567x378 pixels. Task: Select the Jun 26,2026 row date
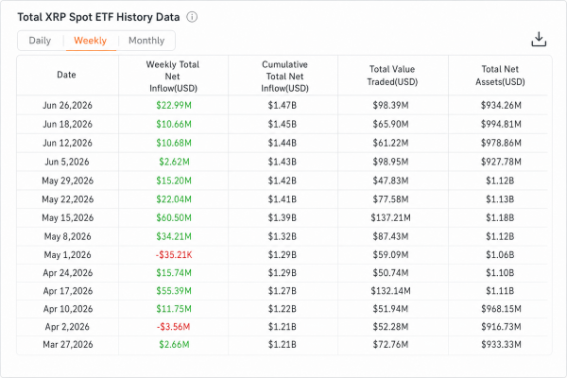click(x=68, y=105)
